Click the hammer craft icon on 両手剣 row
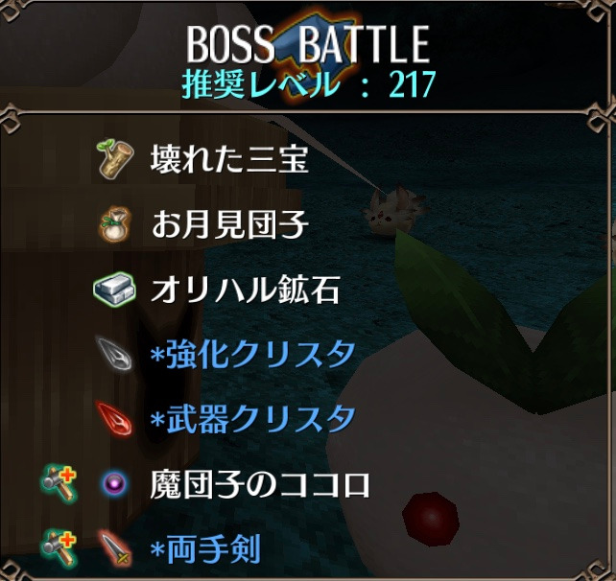Image resolution: width=616 pixels, height=581 pixels. pyautogui.click(x=59, y=548)
